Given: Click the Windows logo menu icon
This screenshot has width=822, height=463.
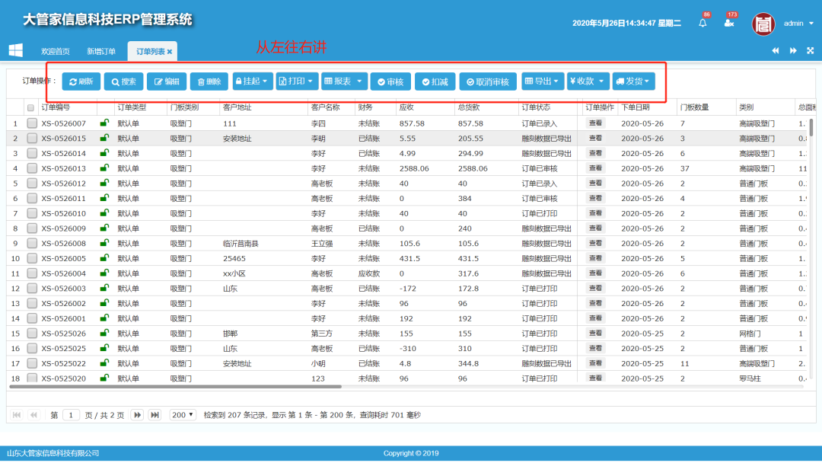Looking at the screenshot, I should click(15, 50).
